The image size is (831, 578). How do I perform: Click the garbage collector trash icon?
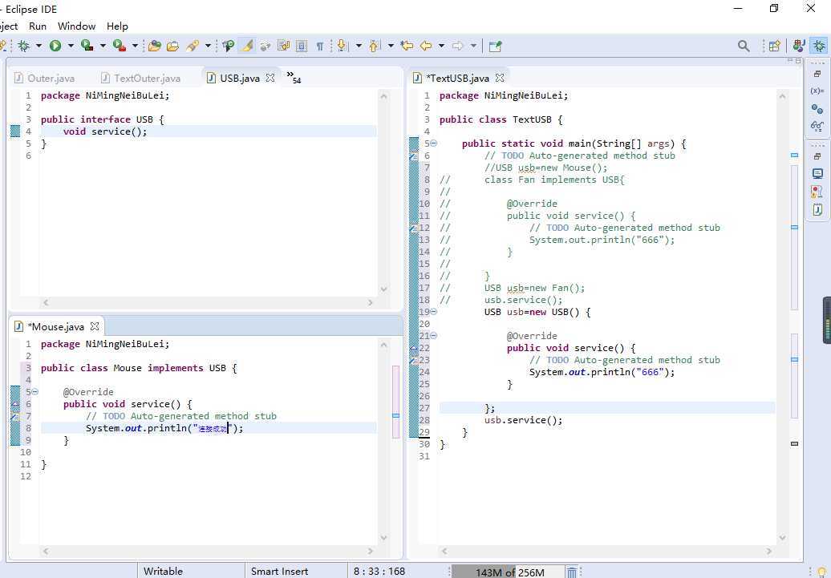(572, 572)
